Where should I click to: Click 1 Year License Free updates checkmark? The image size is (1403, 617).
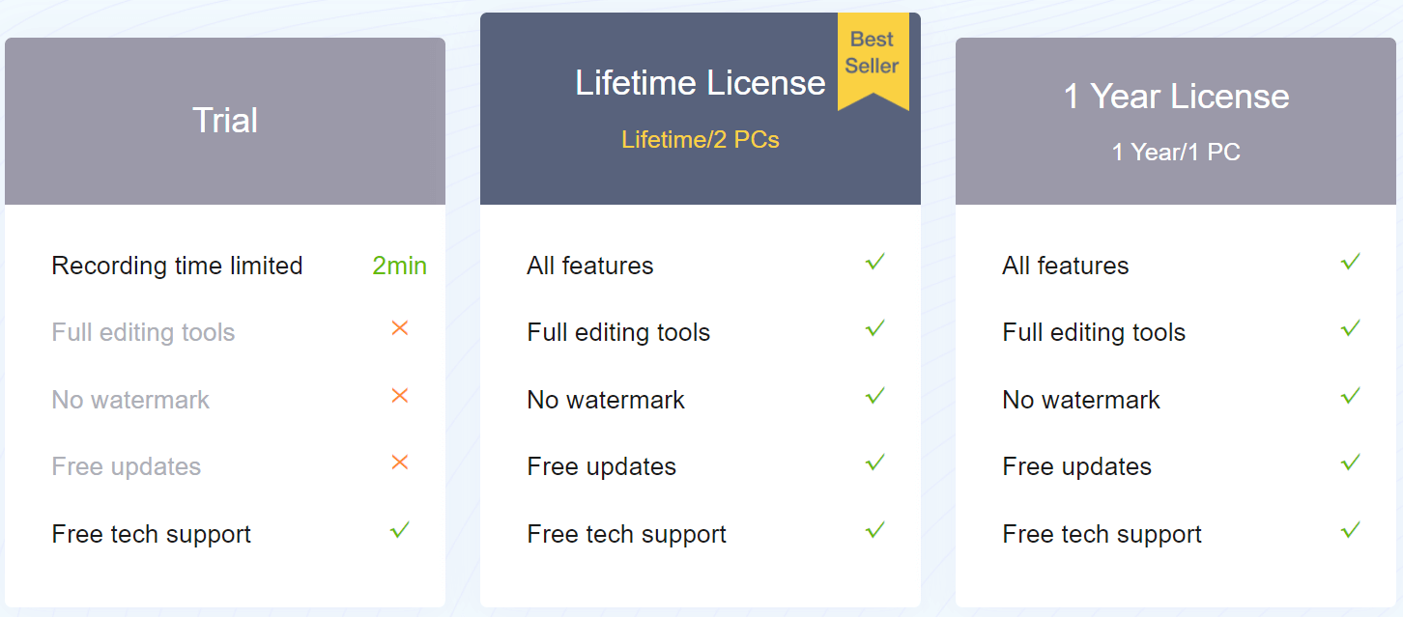pyautogui.click(x=1351, y=463)
